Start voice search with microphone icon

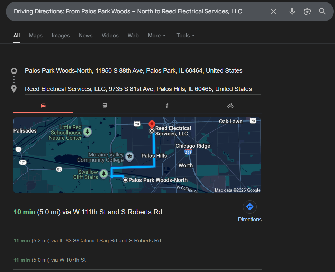coord(292,12)
